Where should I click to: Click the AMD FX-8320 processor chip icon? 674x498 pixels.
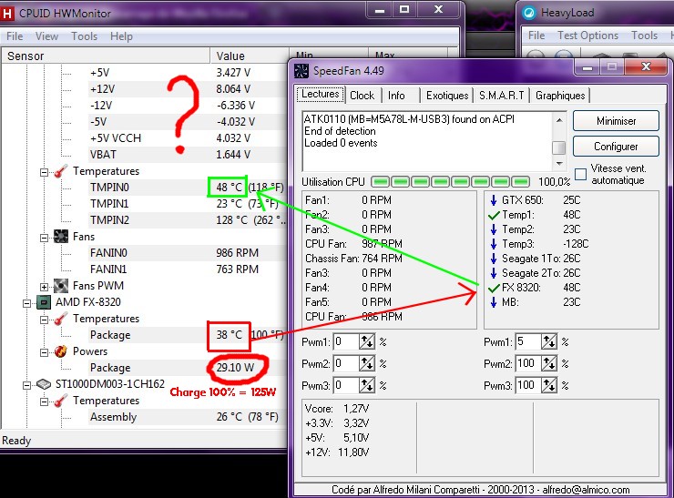point(44,302)
